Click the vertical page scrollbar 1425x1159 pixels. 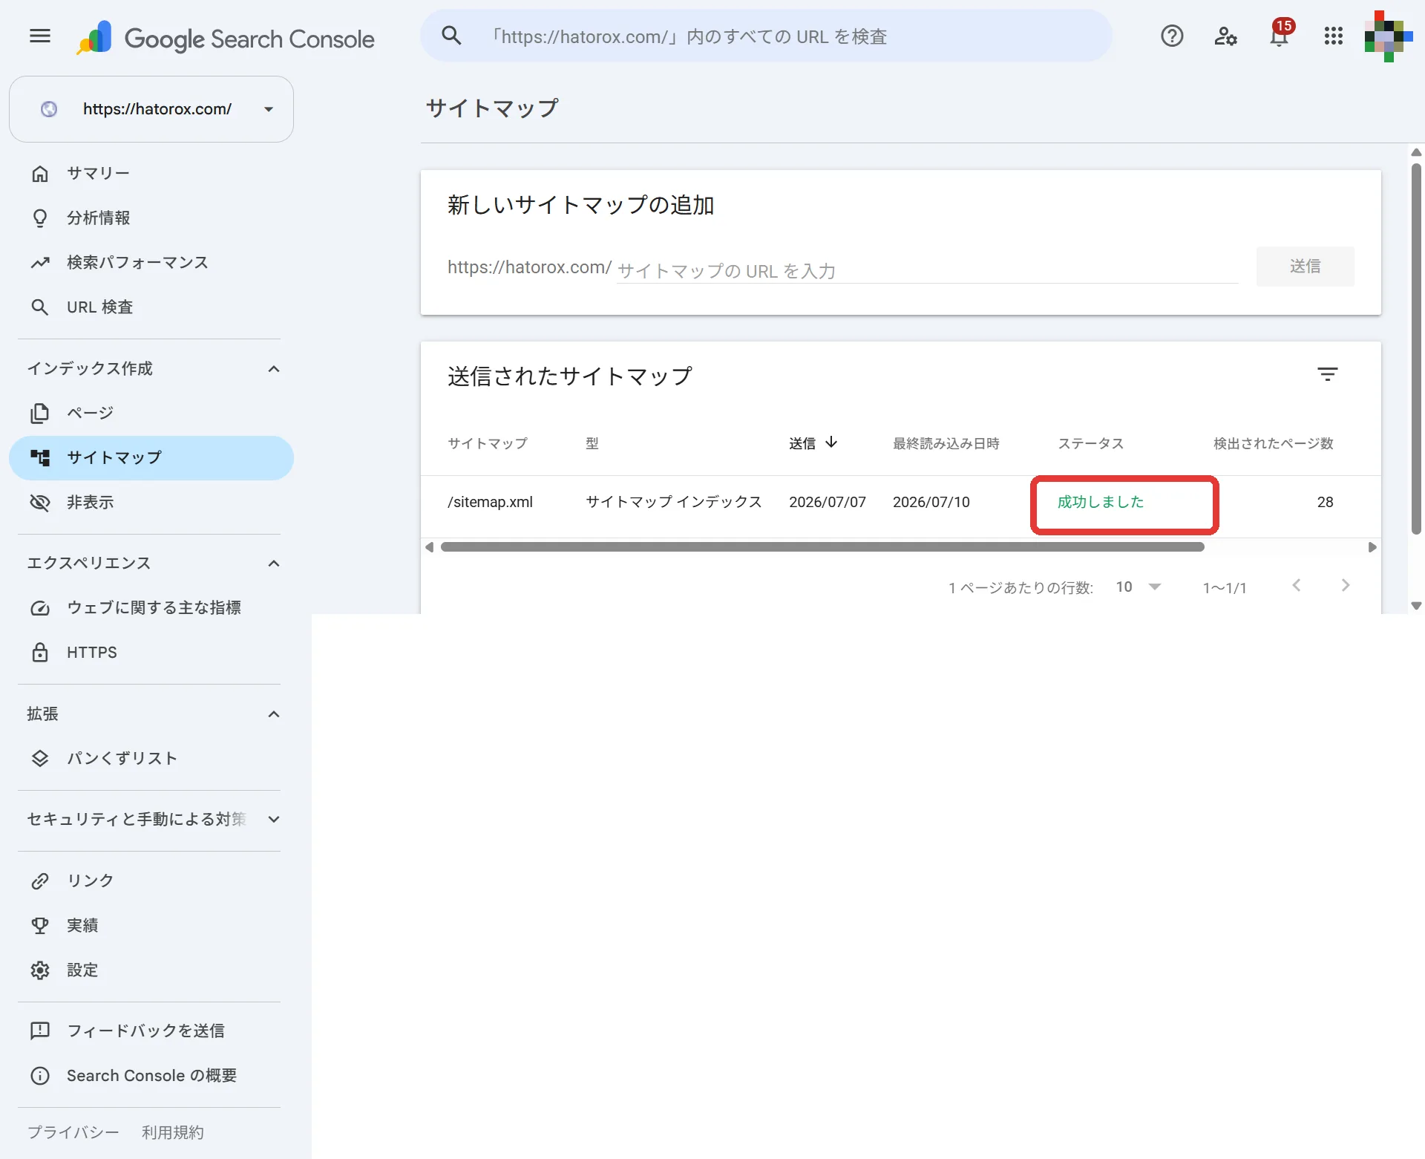tap(1416, 349)
